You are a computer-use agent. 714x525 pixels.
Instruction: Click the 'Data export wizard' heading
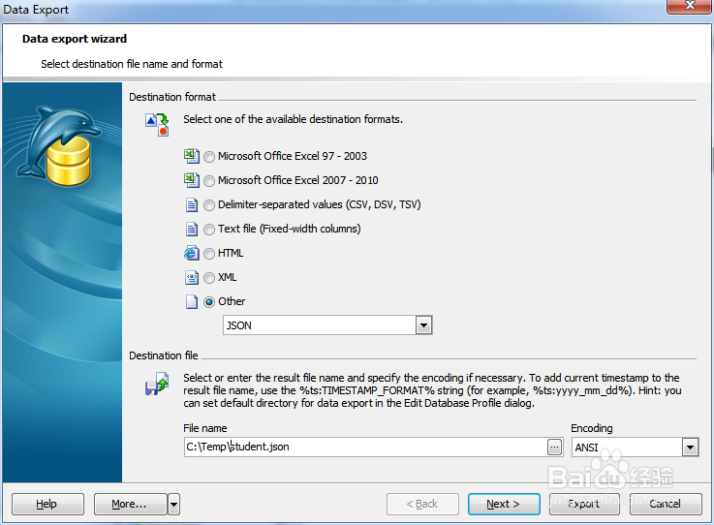click(75, 39)
